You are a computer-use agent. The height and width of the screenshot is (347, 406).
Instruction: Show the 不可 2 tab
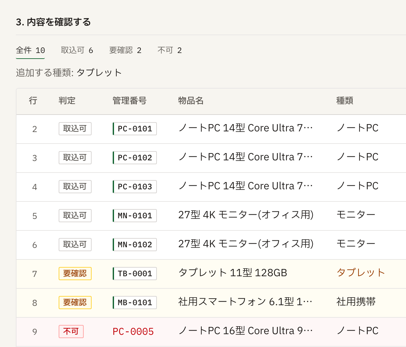pos(170,50)
